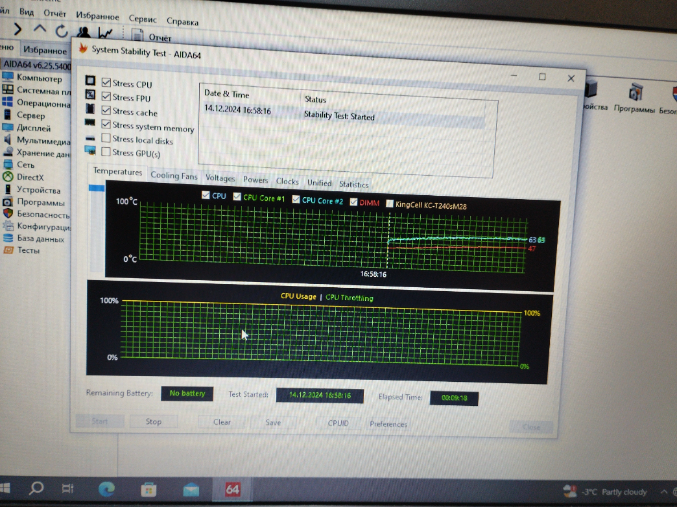Click the Отчёт report page icon

(137, 35)
